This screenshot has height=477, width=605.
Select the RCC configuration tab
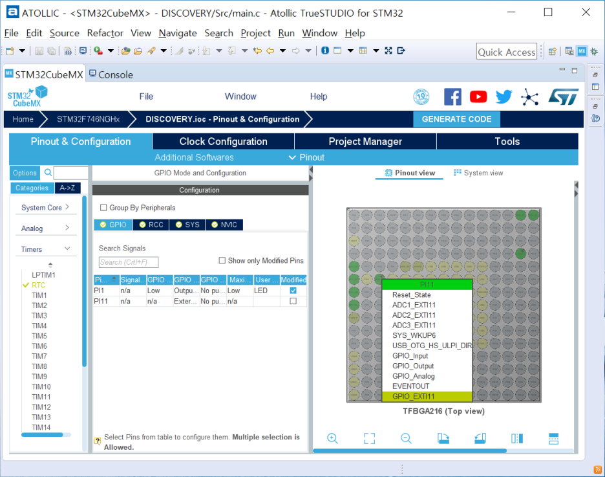coord(151,225)
